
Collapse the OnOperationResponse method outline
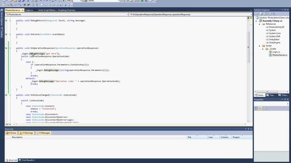pyautogui.click(x=10, y=48)
